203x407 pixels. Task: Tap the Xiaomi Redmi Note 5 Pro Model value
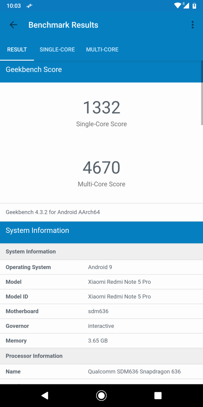coord(119,282)
